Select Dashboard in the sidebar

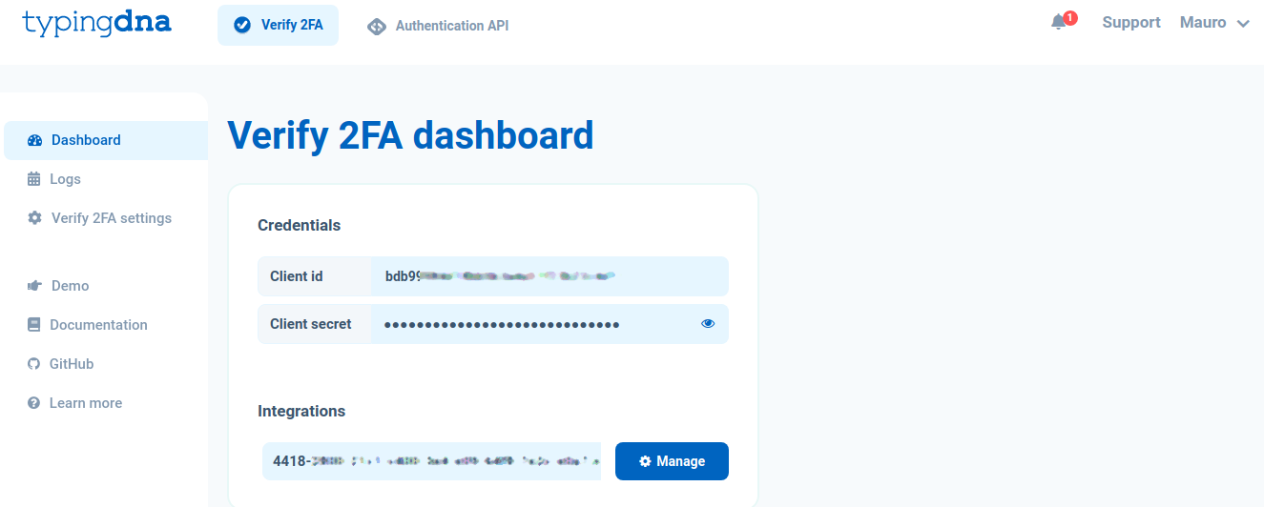pyautogui.click(x=106, y=140)
